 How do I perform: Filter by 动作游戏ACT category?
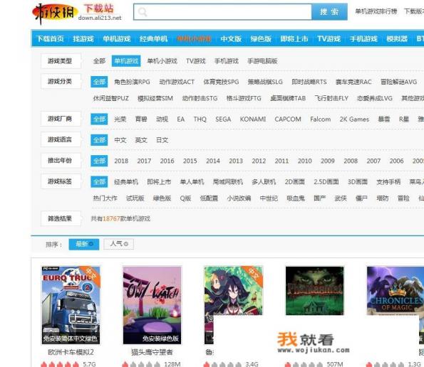(177, 82)
